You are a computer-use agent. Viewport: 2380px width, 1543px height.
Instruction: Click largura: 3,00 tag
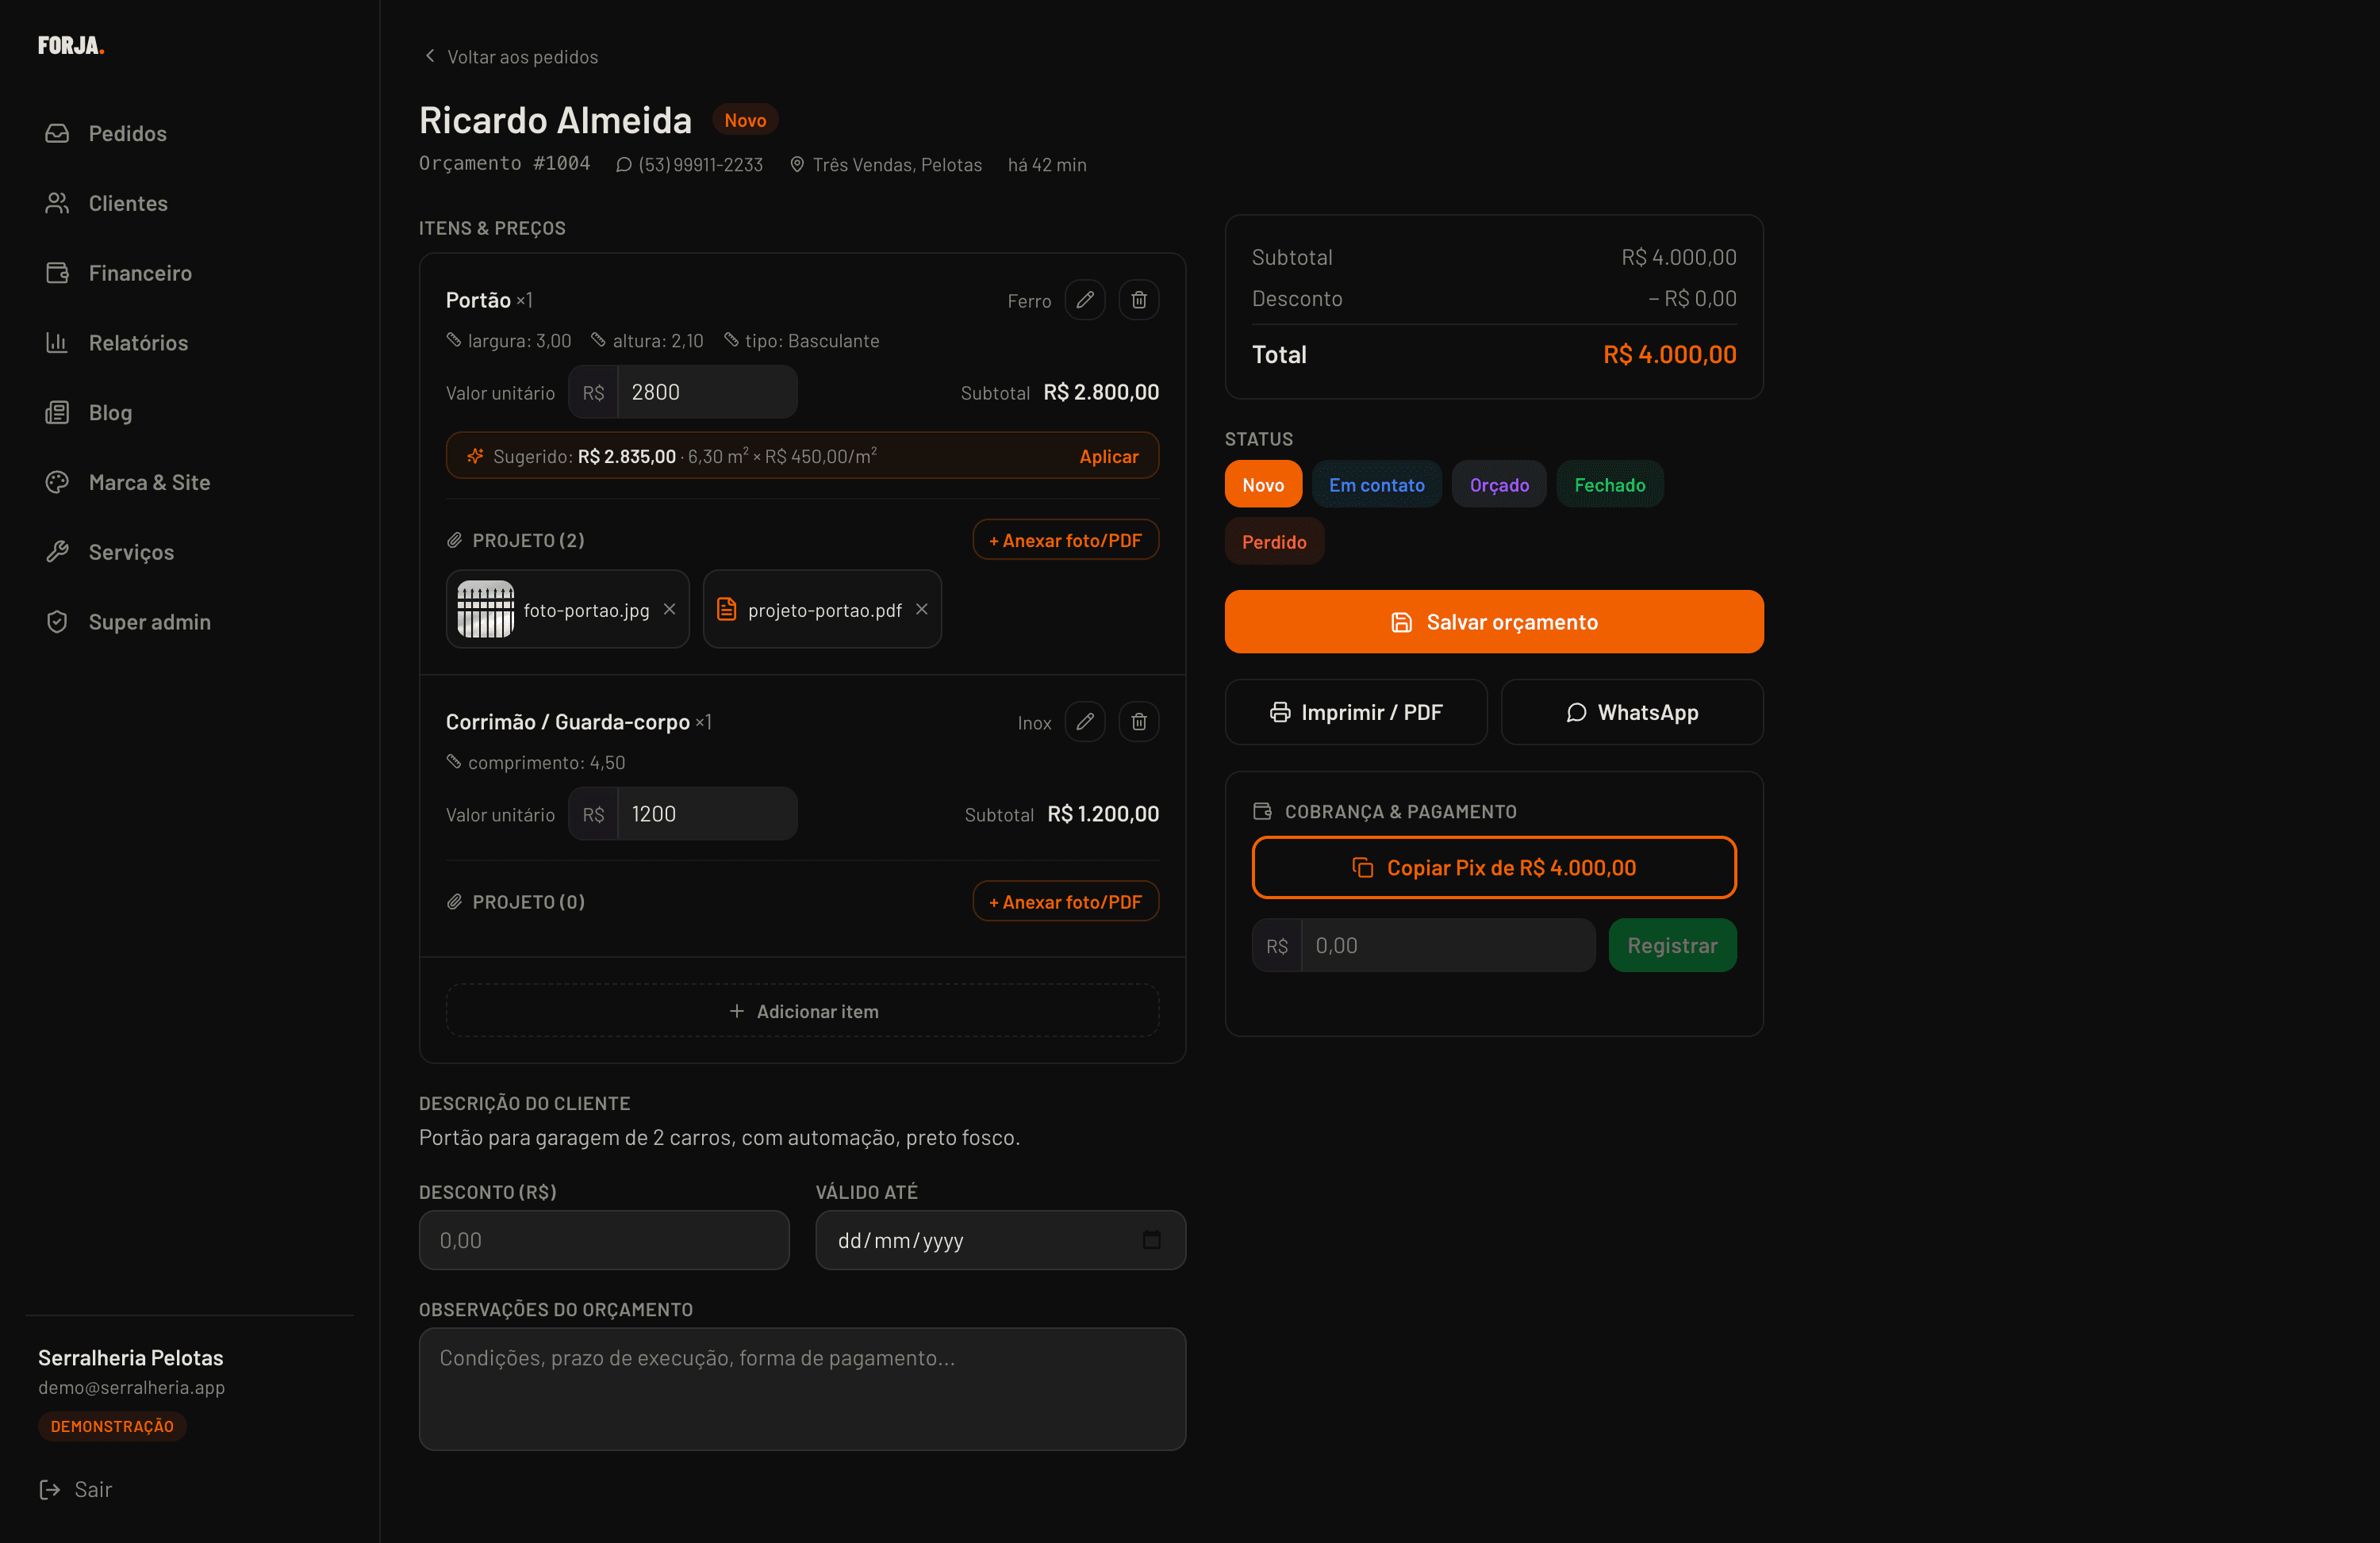509,341
